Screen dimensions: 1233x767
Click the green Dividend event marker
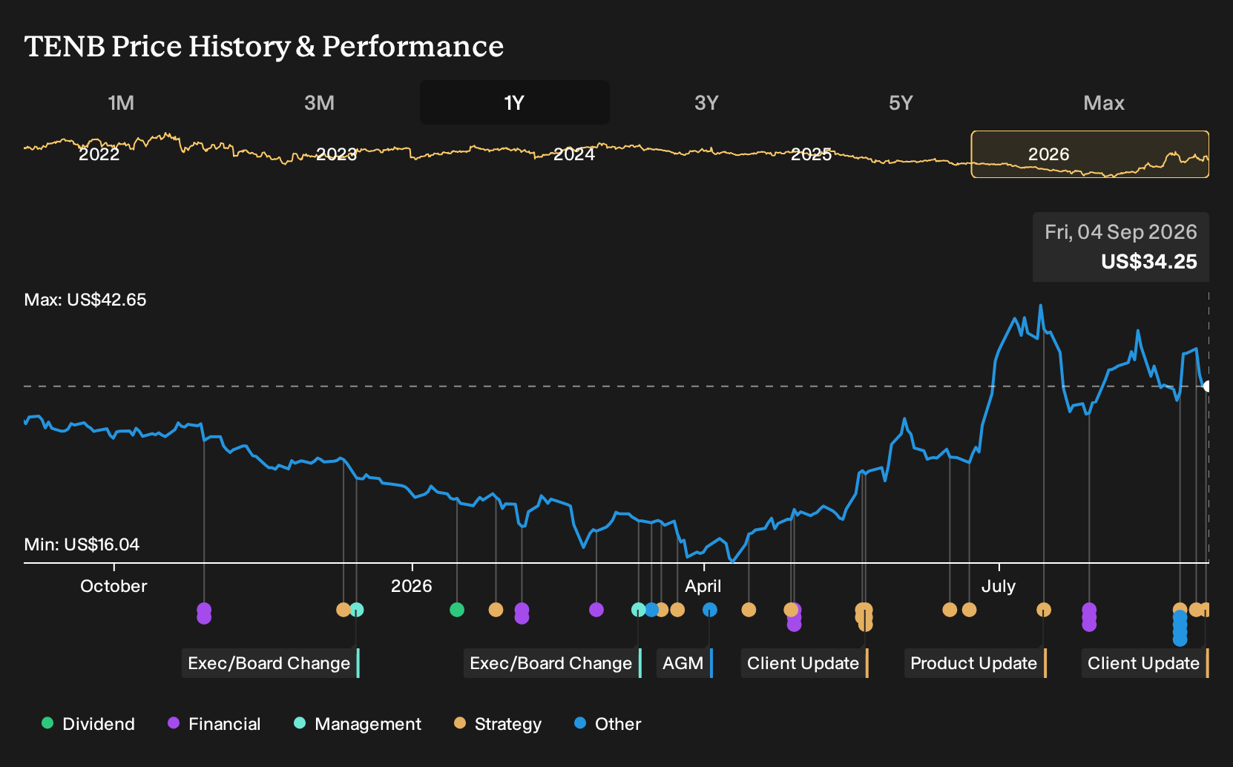(x=457, y=610)
